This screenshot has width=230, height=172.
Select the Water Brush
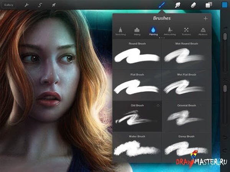coord(137,147)
